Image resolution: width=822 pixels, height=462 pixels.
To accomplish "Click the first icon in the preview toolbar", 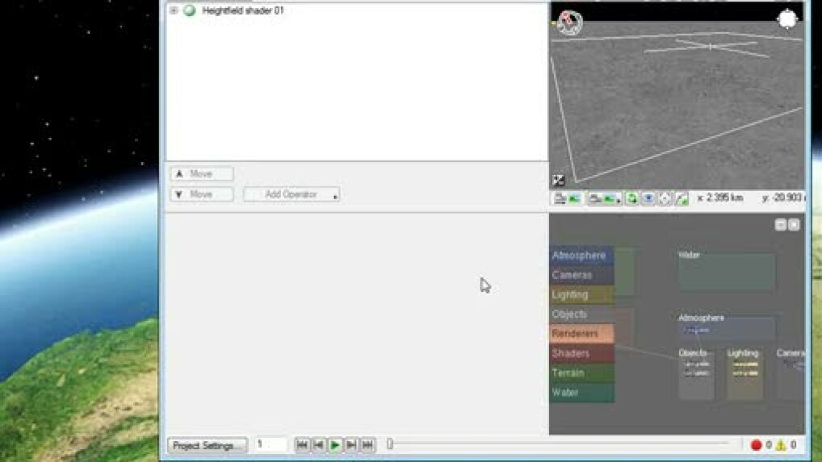I will [559, 198].
